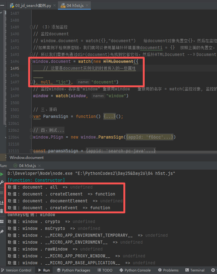Click console line document . createEvent
The width and height of the screenshot is (217, 274).
pyautogui.click(x=59, y=208)
